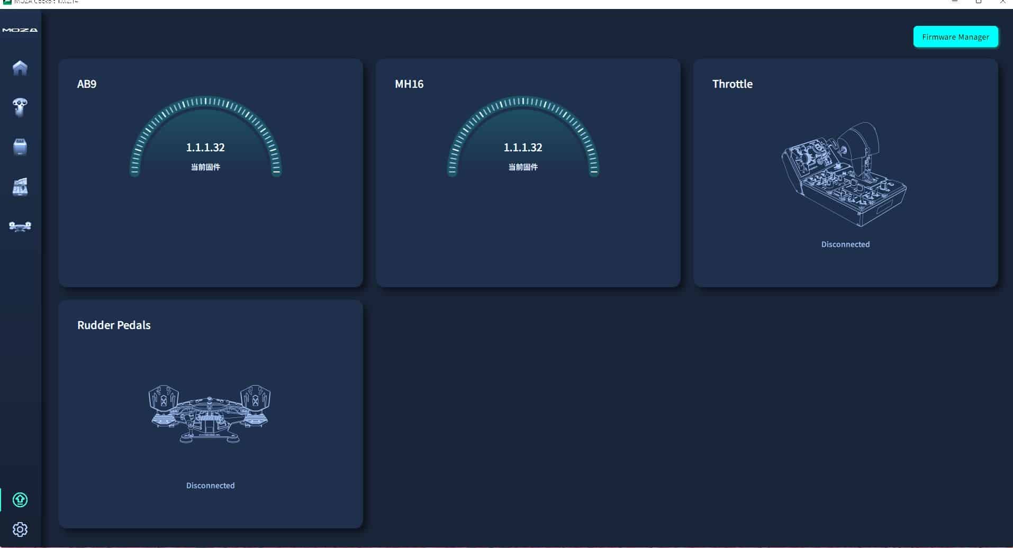Minimize the MOZA Cockpit window
Image resolution: width=1013 pixels, height=548 pixels.
point(955,2)
